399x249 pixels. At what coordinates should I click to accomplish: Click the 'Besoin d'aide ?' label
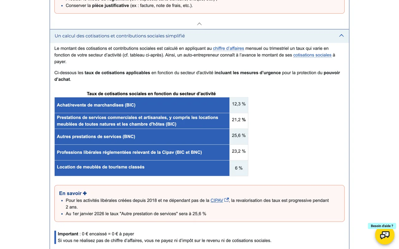(382, 226)
